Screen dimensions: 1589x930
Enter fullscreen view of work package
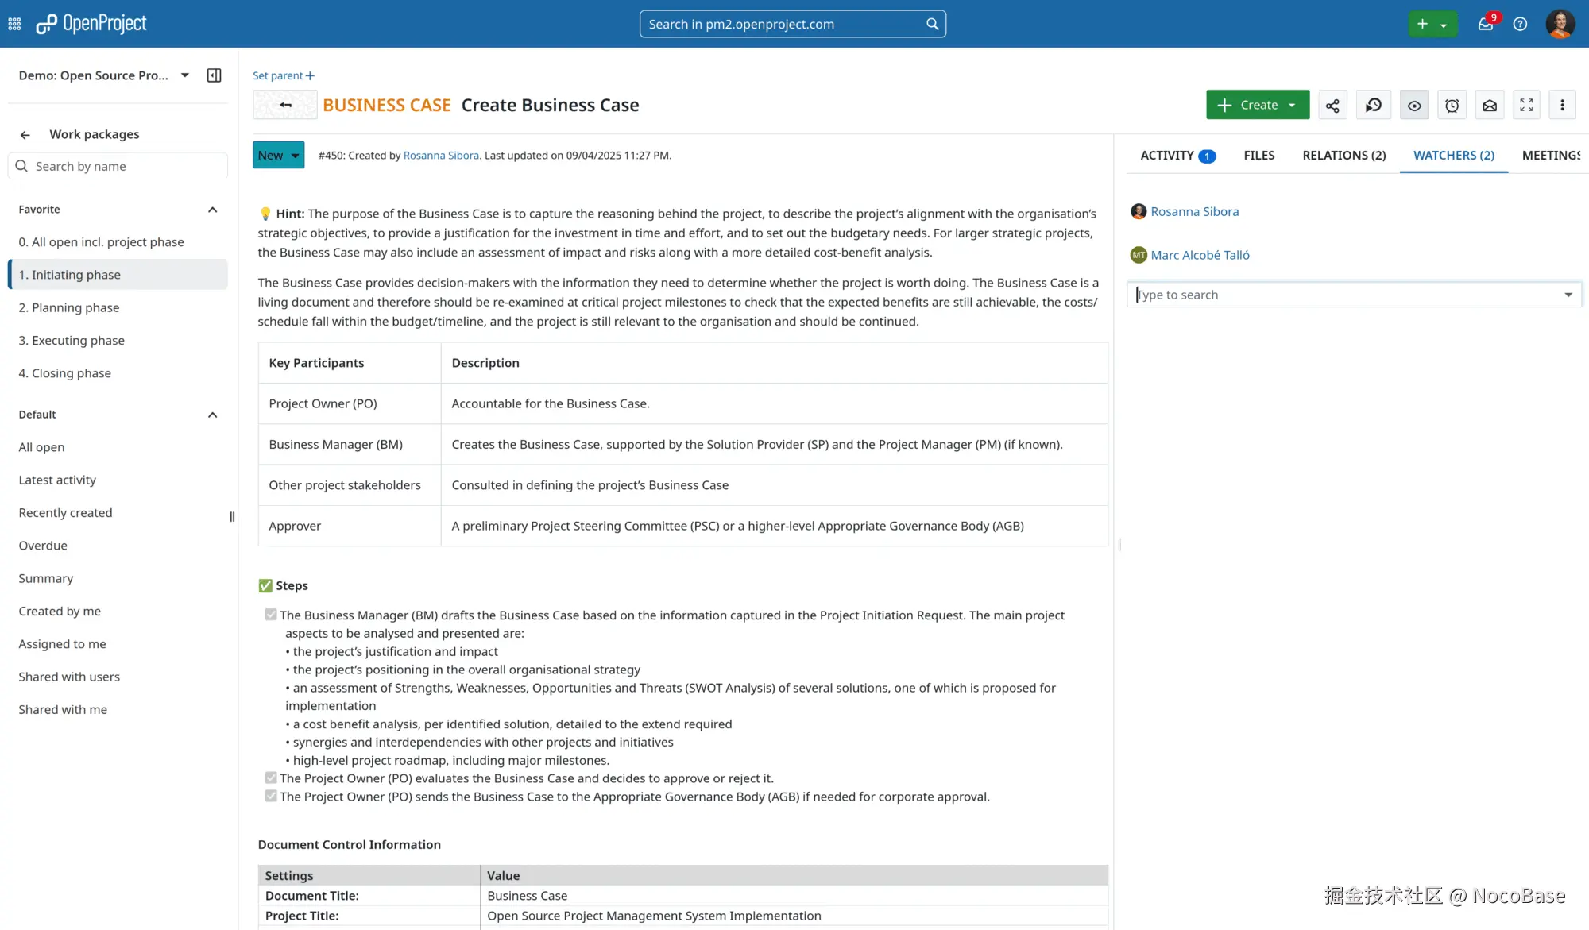pos(1526,105)
